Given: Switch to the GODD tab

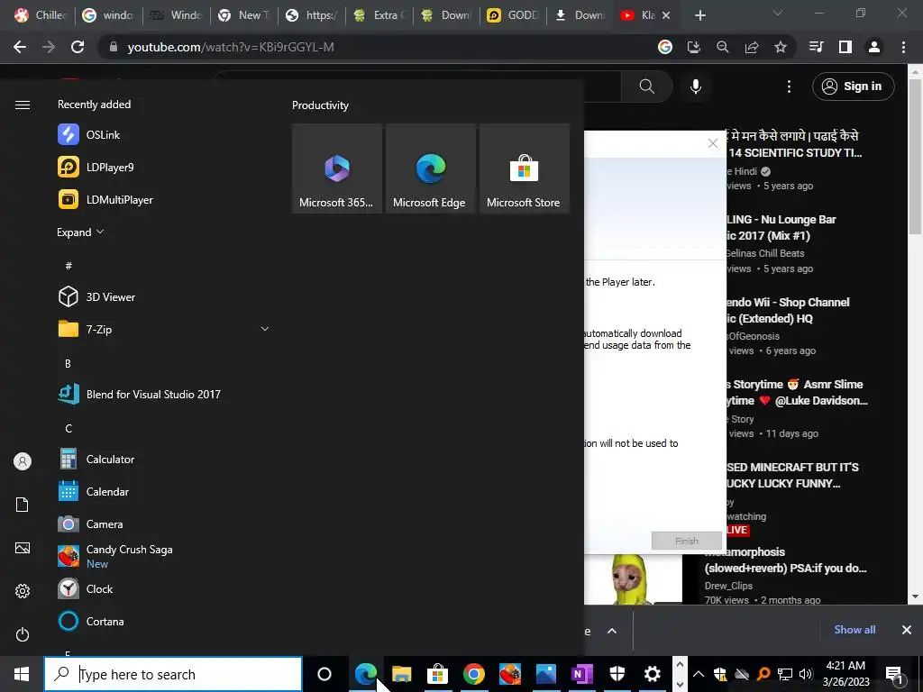Looking at the screenshot, I should tap(512, 15).
